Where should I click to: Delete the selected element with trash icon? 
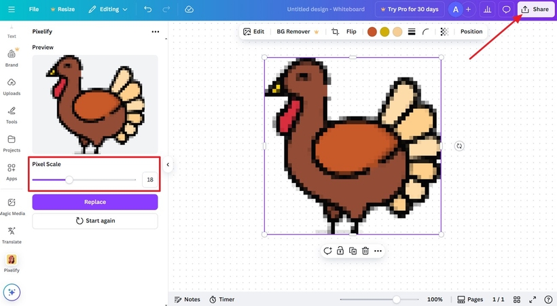click(x=365, y=251)
